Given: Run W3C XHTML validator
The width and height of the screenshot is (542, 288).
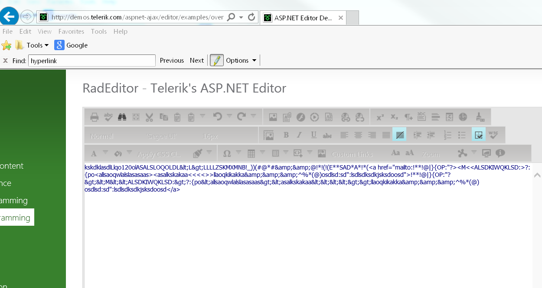Looking at the screenshot, I should 493,135.
